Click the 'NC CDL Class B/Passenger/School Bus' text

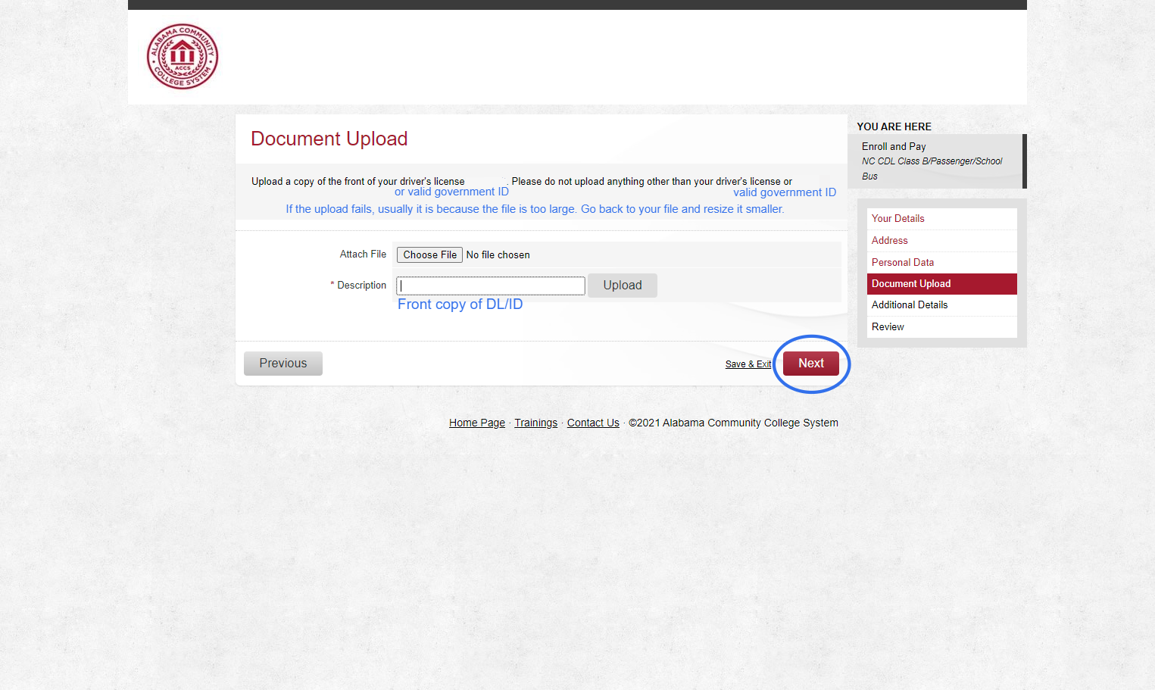[x=932, y=169]
